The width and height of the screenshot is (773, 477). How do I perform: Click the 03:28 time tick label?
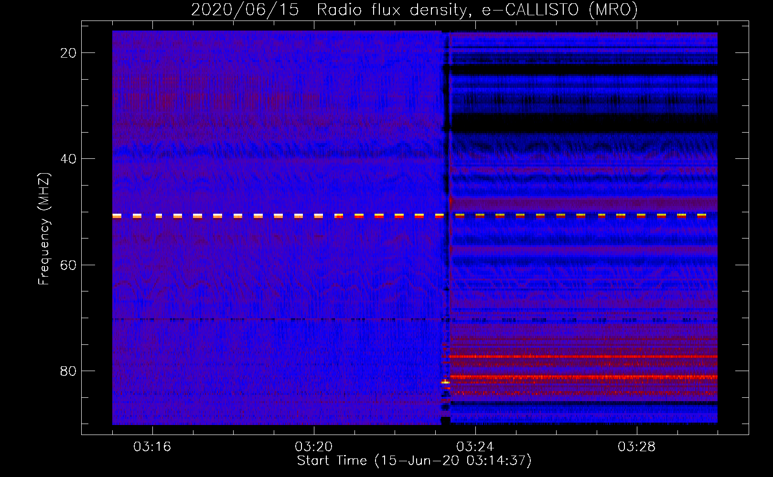tap(637, 447)
